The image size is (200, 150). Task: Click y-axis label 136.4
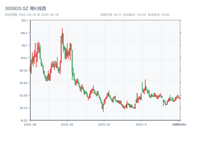24,33
